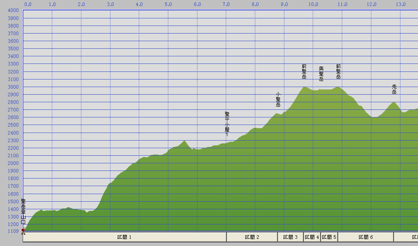Select the 聖平小屋 waypoint label

[x=227, y=124]
